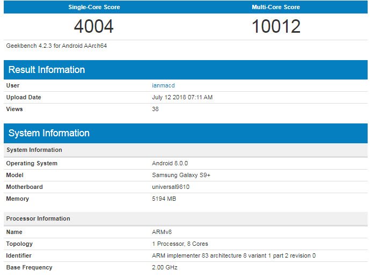The width and height of the screenshot is (373, 278).
Task: Select the ARMv8 processor name value
Action: [x=162, y=232]
